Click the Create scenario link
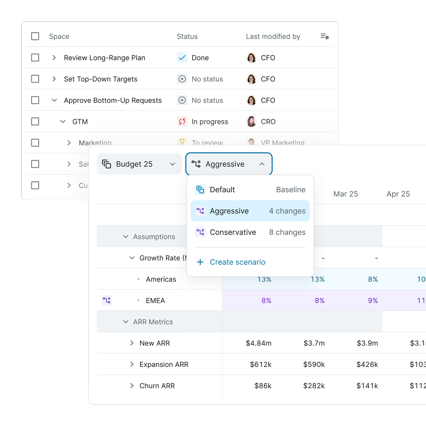The image size is (426, 426). [237, 262]
